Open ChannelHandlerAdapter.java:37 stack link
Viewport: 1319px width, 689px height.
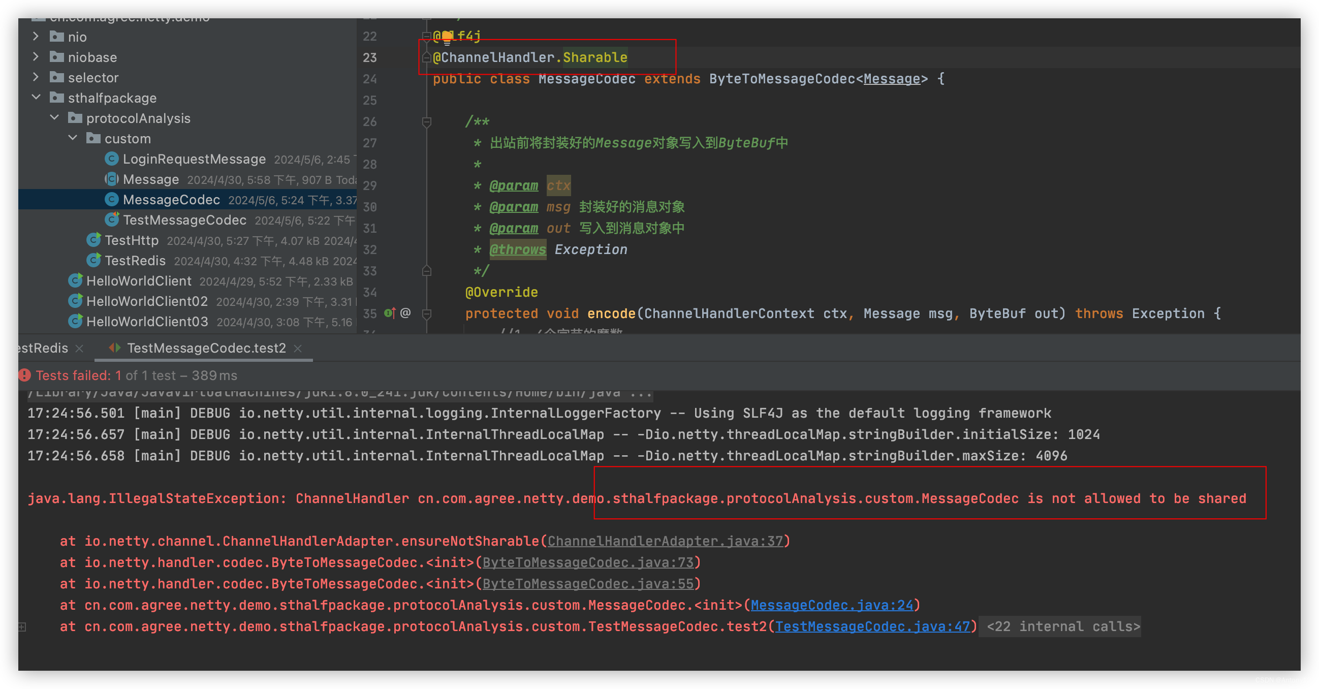click(665, 541)
